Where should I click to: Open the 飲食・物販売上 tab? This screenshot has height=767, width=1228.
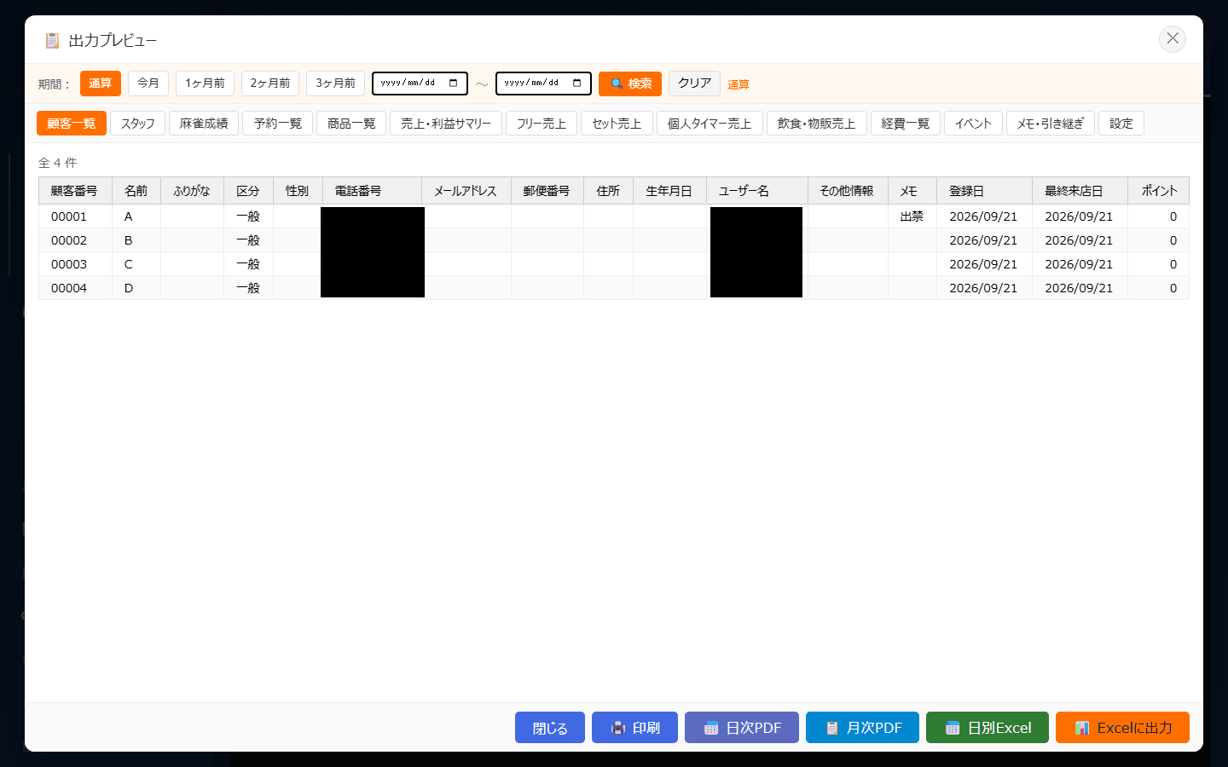[816, 124]
